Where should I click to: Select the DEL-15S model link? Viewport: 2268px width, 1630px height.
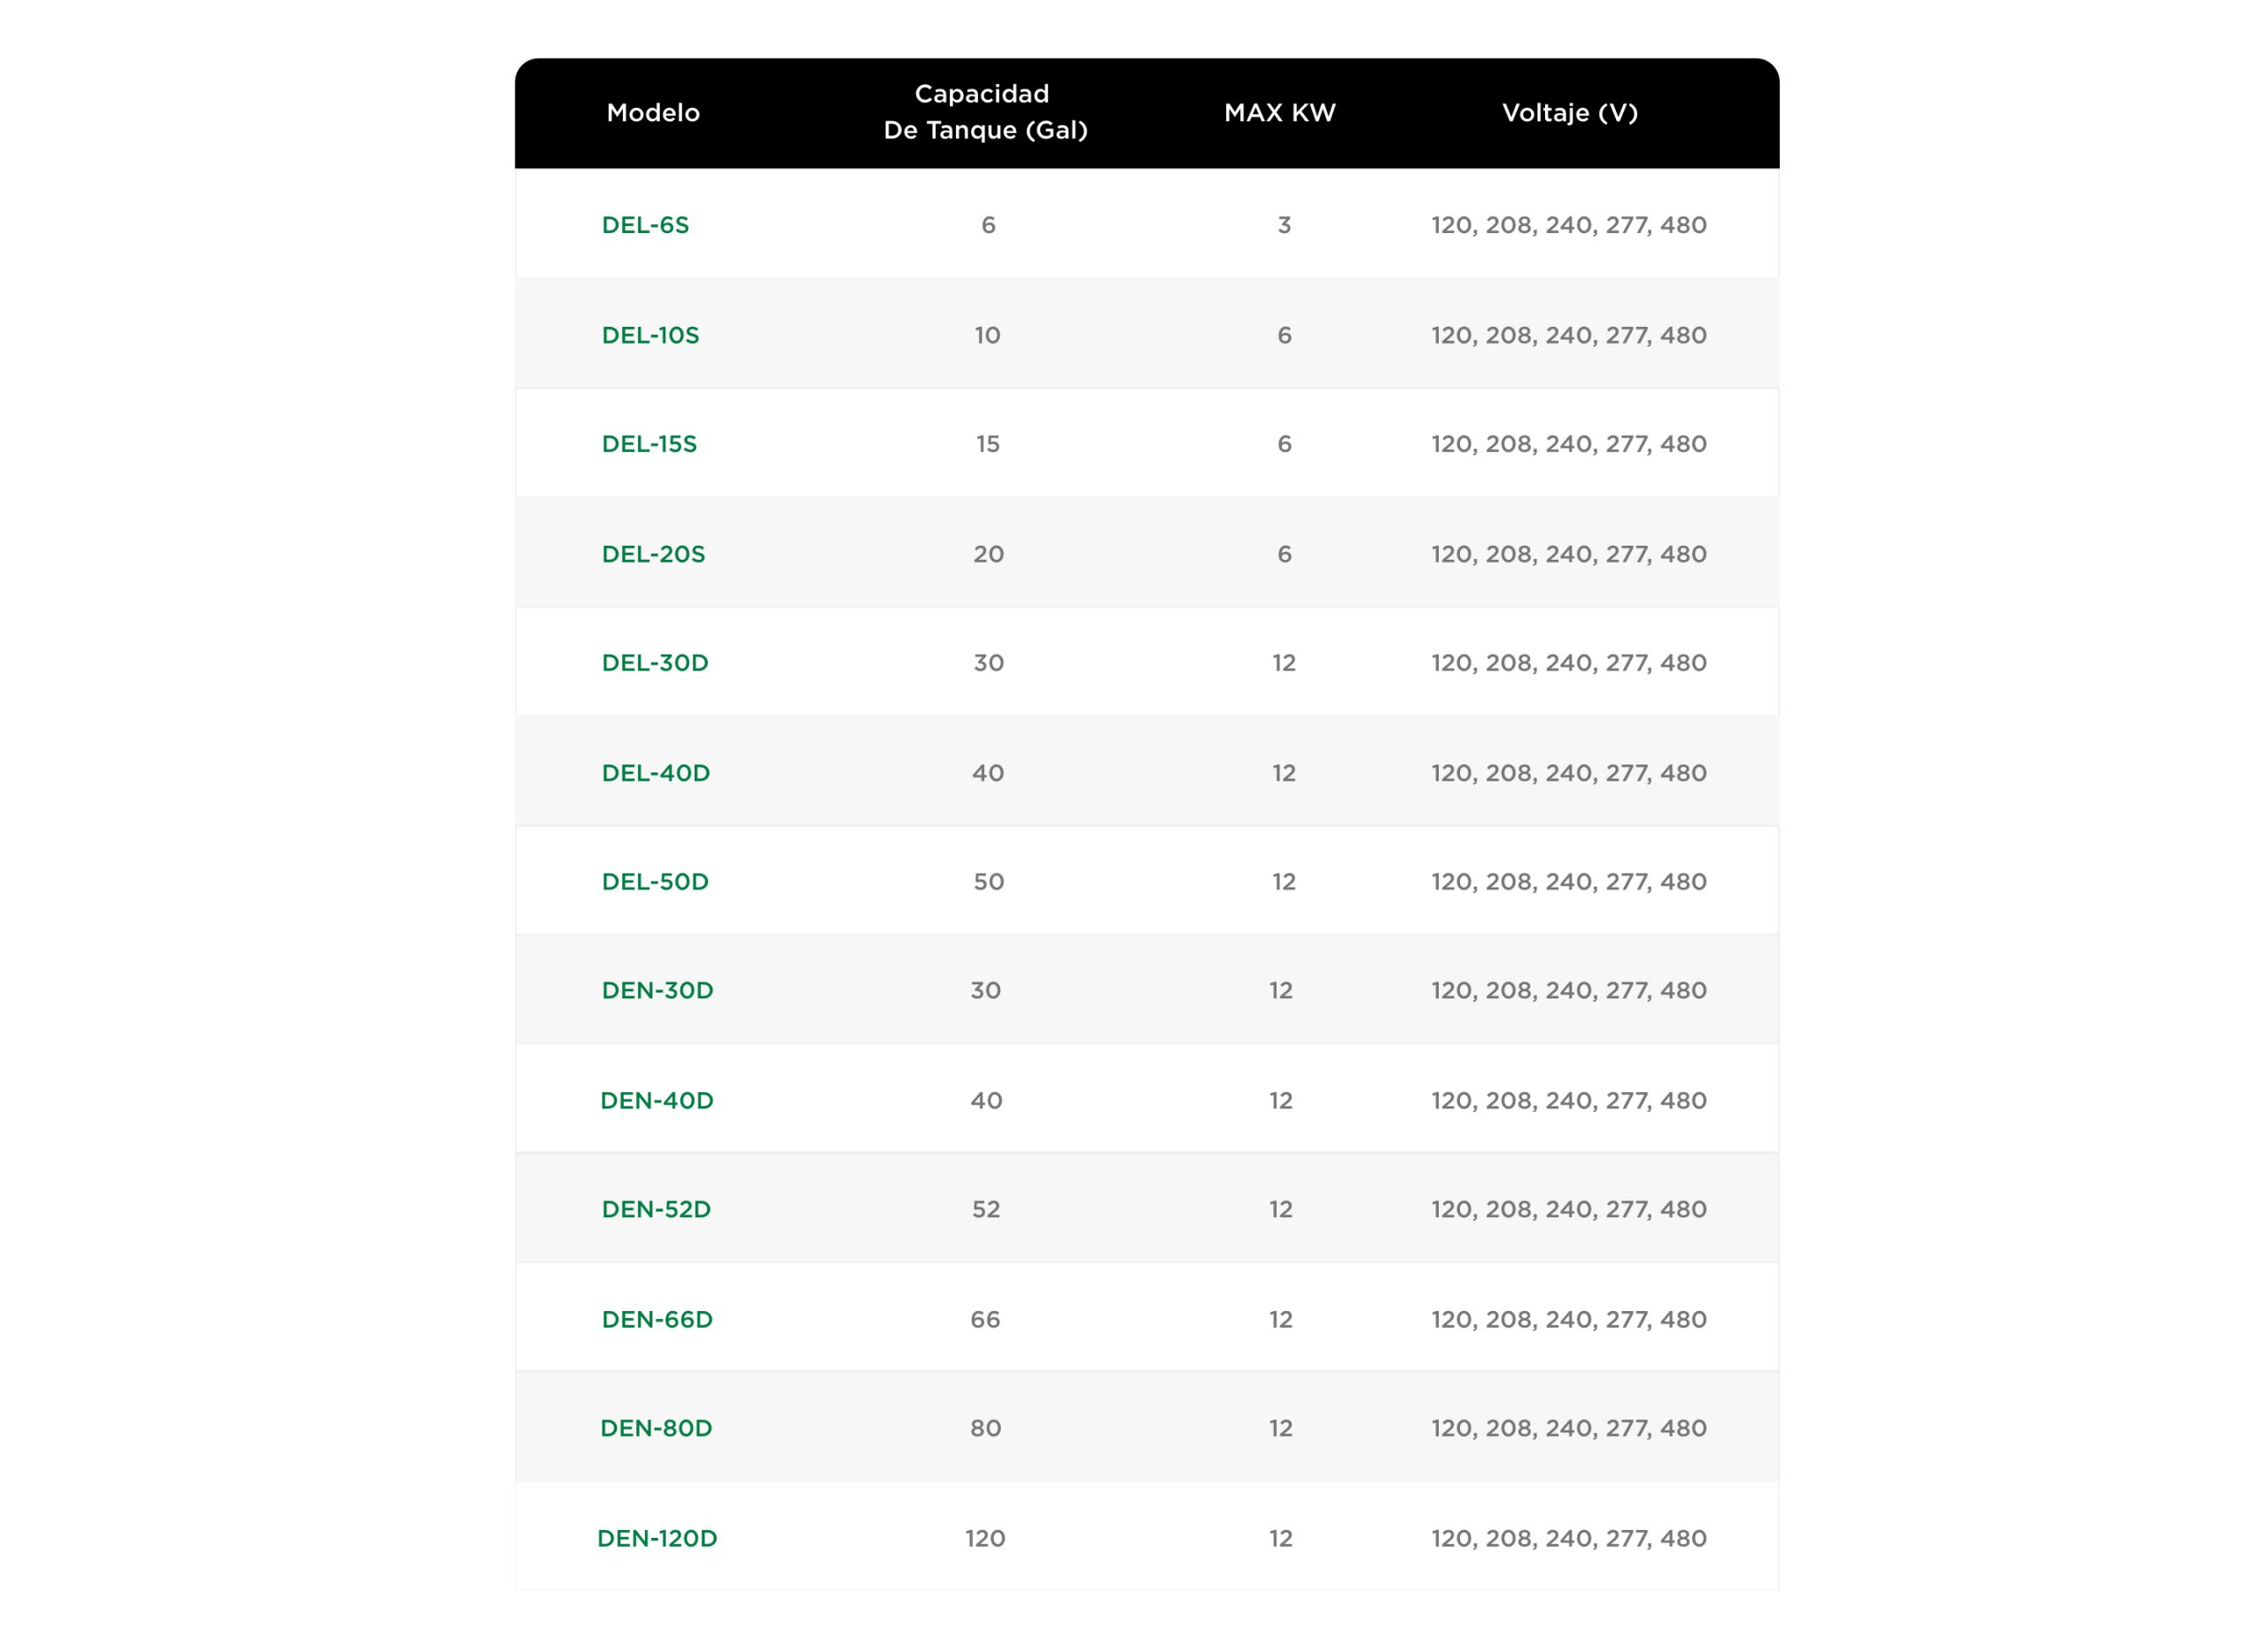(649, 444)
